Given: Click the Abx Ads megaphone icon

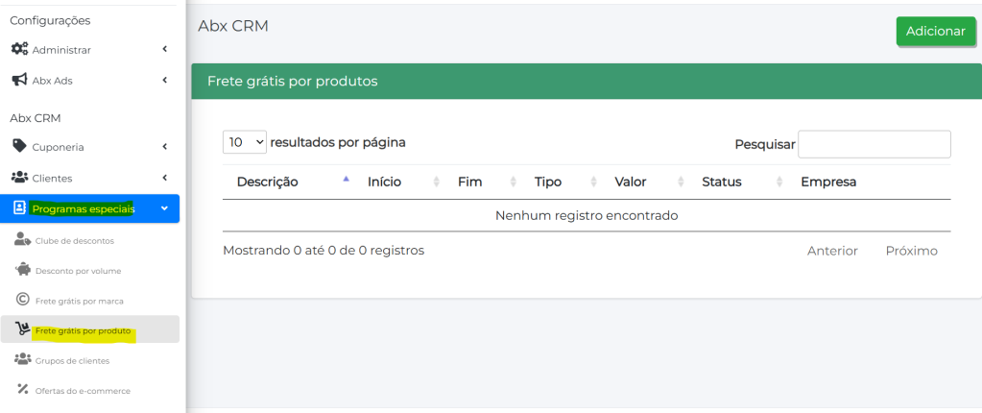Looking at the screenshot, I should point(19,80).
